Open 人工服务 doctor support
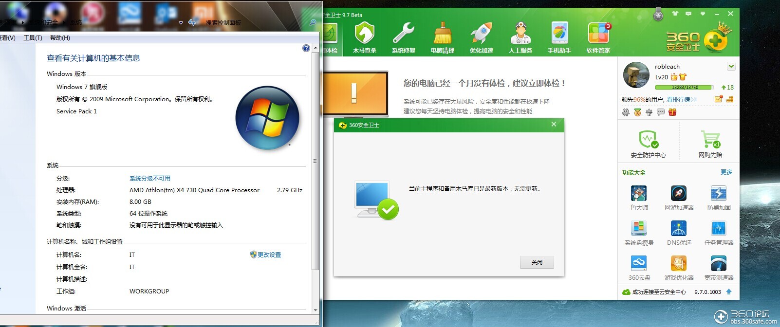The height and width of the screenshot is (327, 780). (x=520, y=38)
